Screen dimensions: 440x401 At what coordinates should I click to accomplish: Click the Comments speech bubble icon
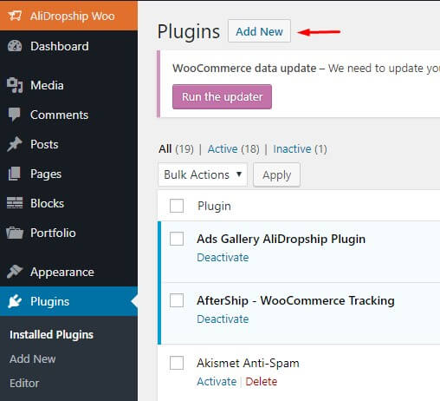click(x=15, y=115)
